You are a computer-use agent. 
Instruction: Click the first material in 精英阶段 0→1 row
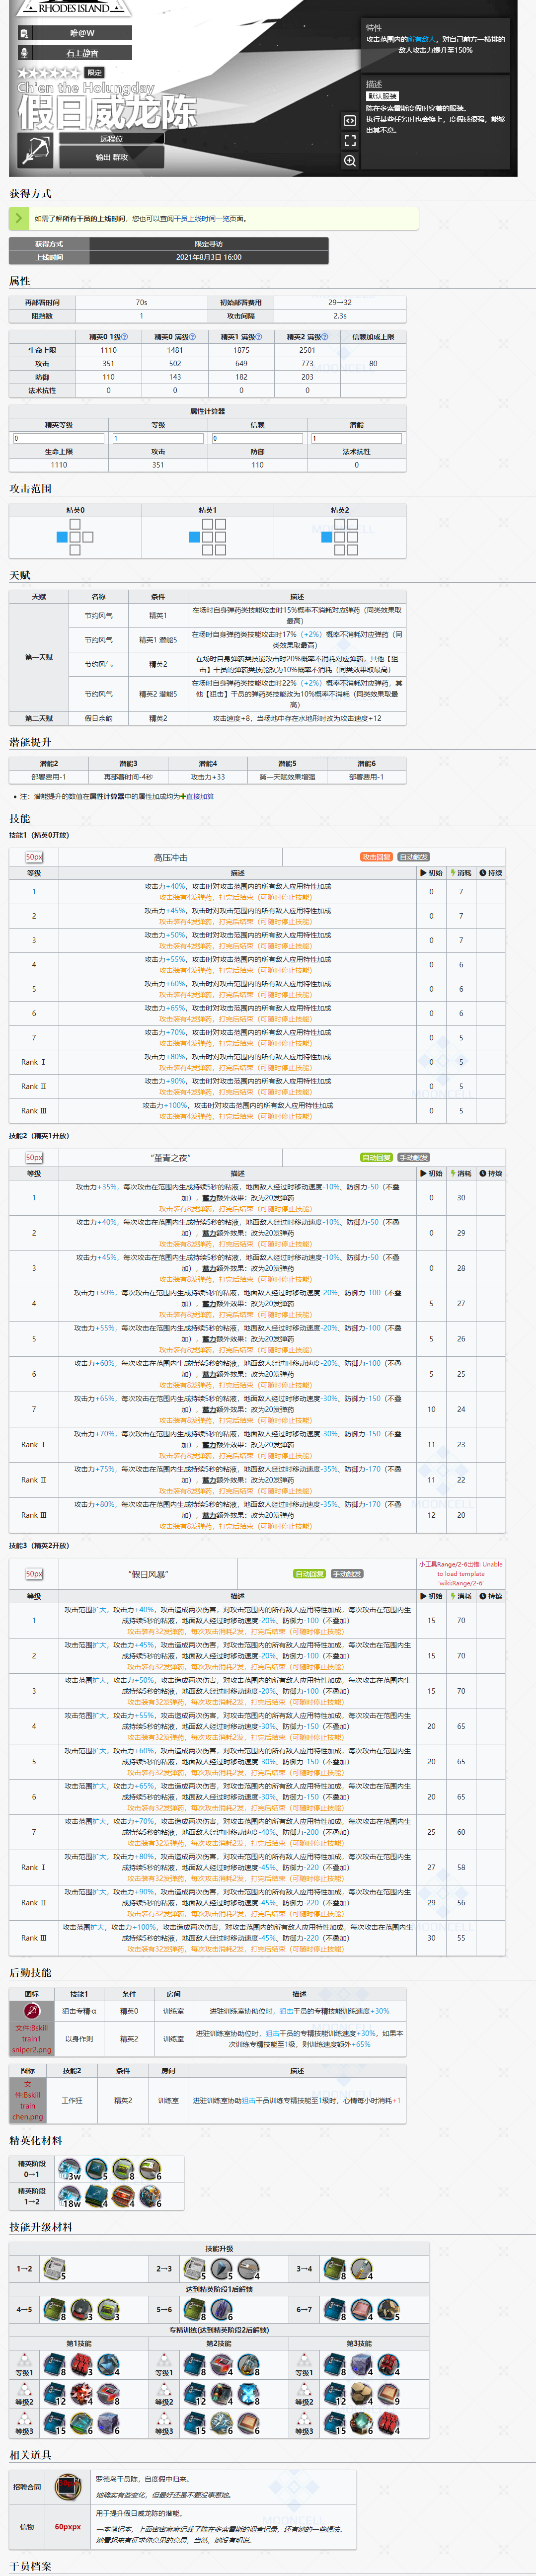click(x=70, y=2170)
